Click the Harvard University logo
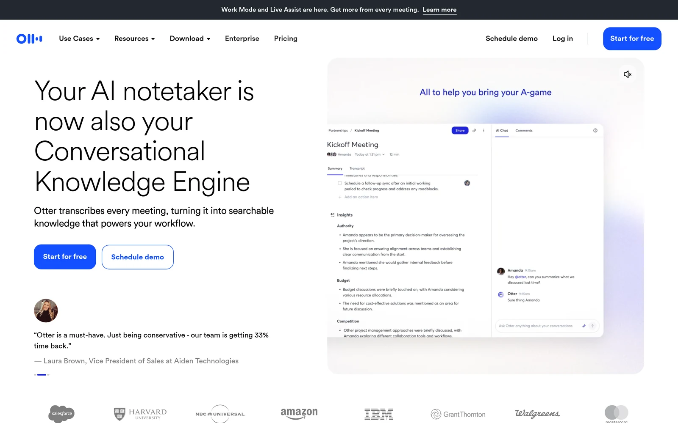The width and height of the screenshot is (678, 423). [x=140, y=414]
